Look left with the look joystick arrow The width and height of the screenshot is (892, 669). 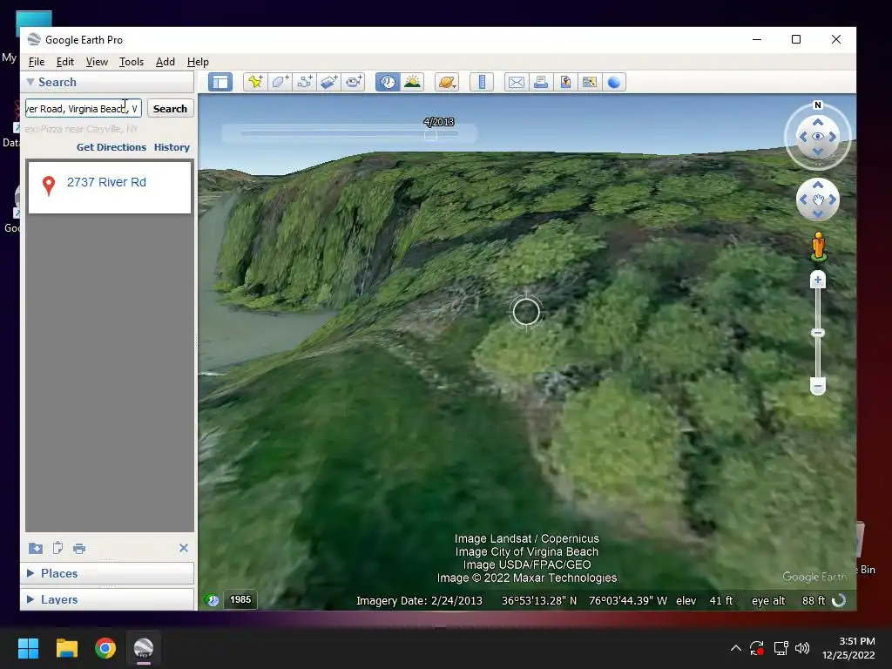[x=802, y=137]
